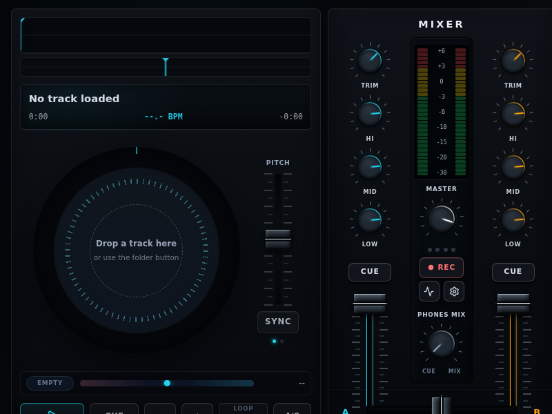Image resolution: width=552 pixels, height=414 pixels.
Task: Select the second pitch range dot
Action: pyautogui.click(x=282, y=341)
